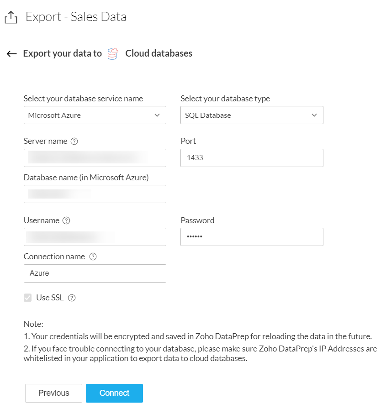Click the Database name input field
The height and width of the screenshot is (409, 386).
click(x=95, y=194)
